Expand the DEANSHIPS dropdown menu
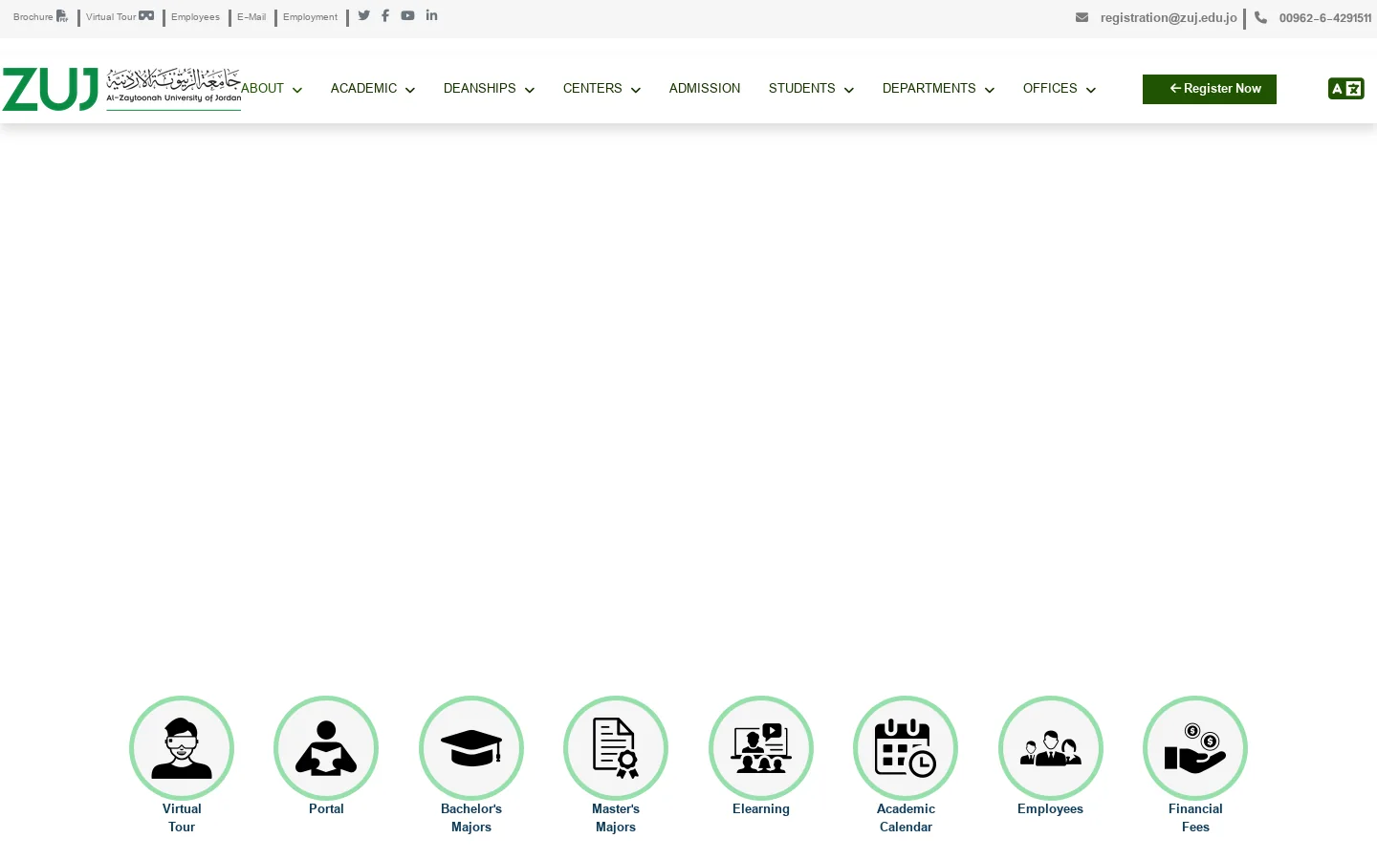 [x=489, y=88]
